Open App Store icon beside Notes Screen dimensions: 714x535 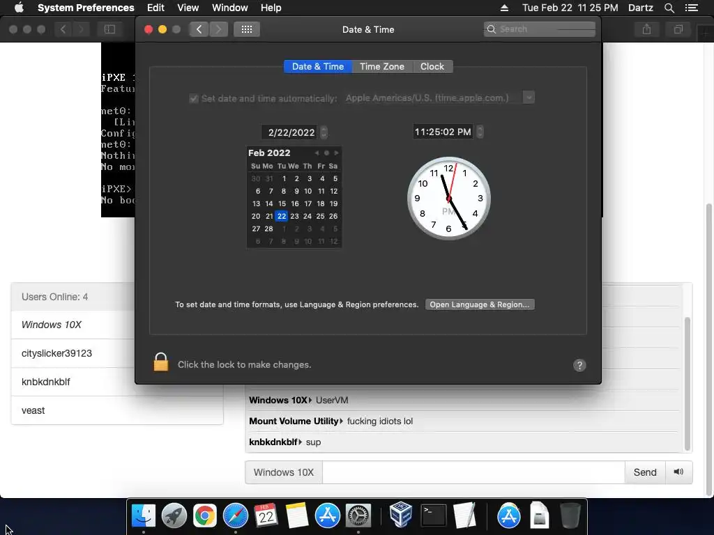[x=328, y=515]
